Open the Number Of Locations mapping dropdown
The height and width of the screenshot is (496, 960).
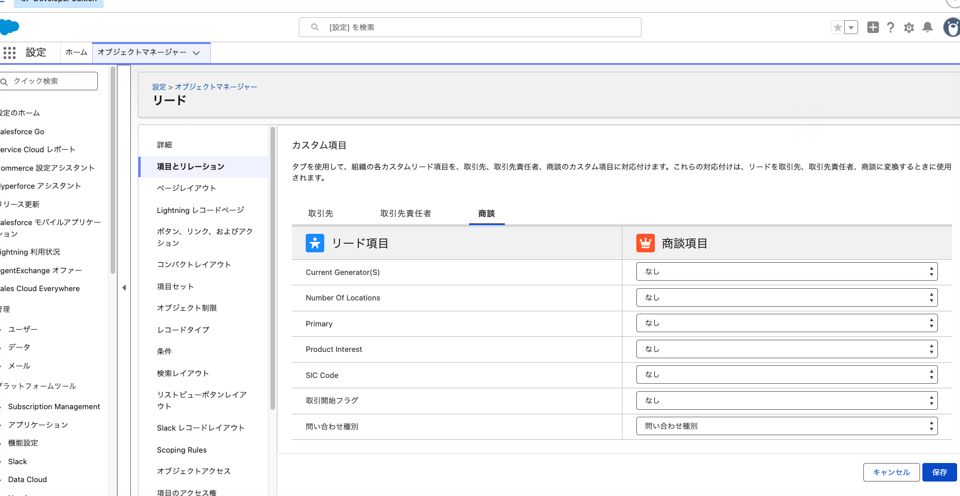787,297
